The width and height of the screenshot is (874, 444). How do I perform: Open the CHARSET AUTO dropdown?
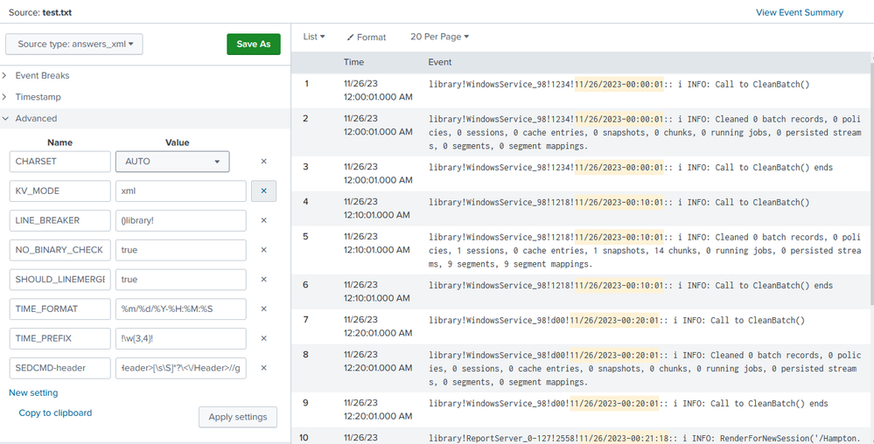172,162
